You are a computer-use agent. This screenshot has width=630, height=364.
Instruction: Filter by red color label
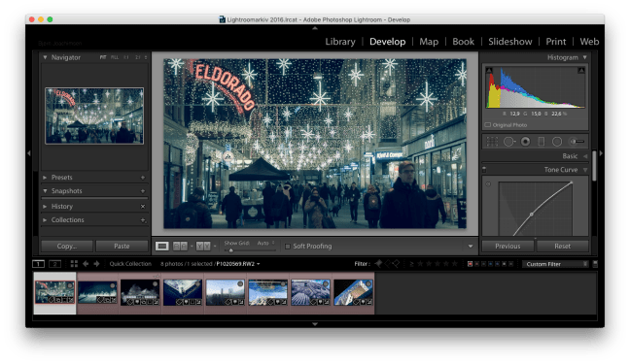point(470,264)
